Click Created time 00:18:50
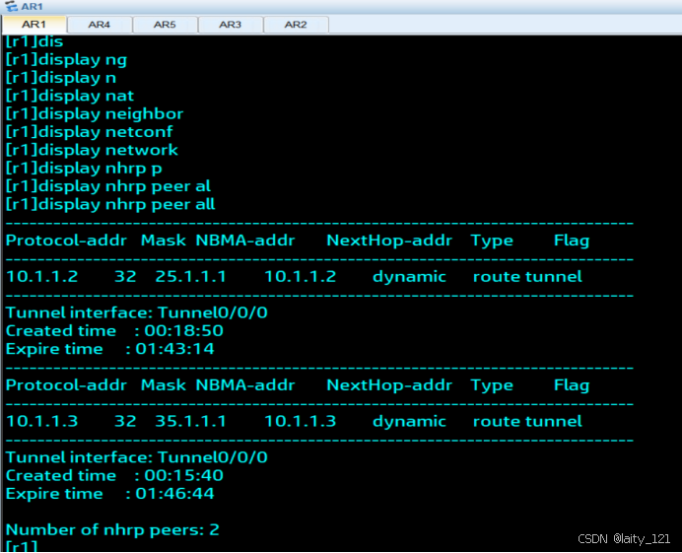 pos(184,330)
